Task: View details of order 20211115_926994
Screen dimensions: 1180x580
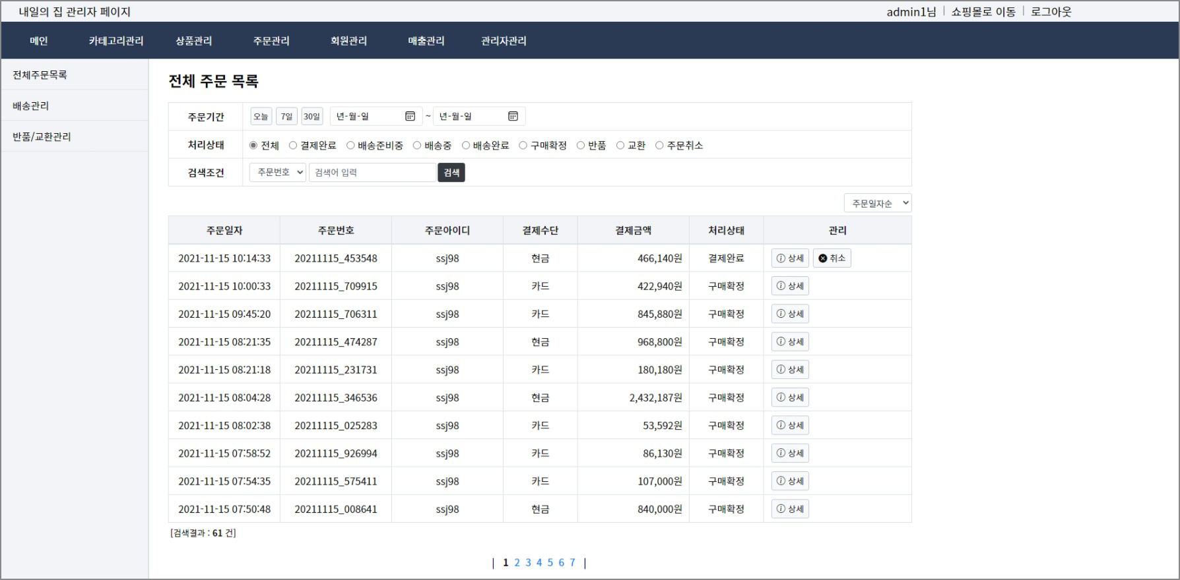Action: click(790, 453)
